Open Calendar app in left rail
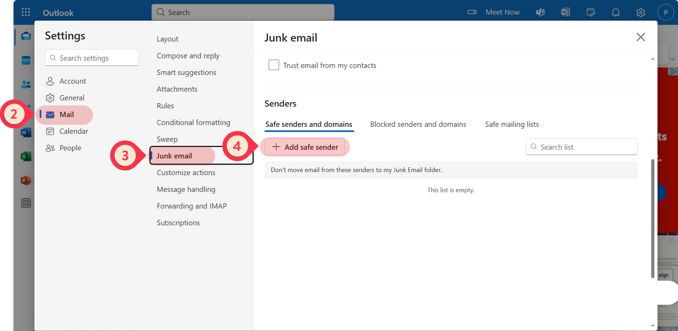Image resolution: width=678 pixels, height=331 pixels. (x=26, y=60)
